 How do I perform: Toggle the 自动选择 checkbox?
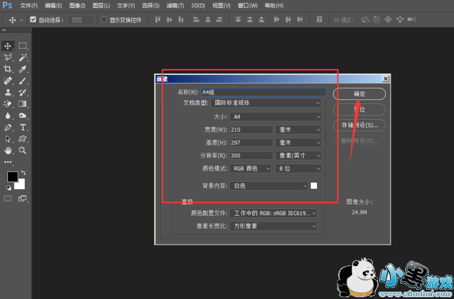[x=33, y=20]
